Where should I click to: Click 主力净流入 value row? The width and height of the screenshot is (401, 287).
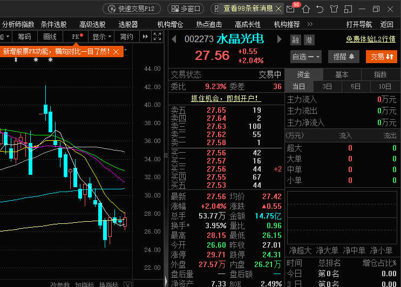coord(342,123)
